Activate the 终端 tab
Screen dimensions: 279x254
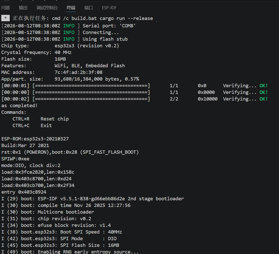point(71,8)
